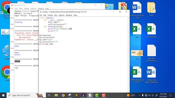Open the Options menu in IDLE Shell window
Viewport: 175px width, 98px height.
pyautogui.click(x=33, y=8)
